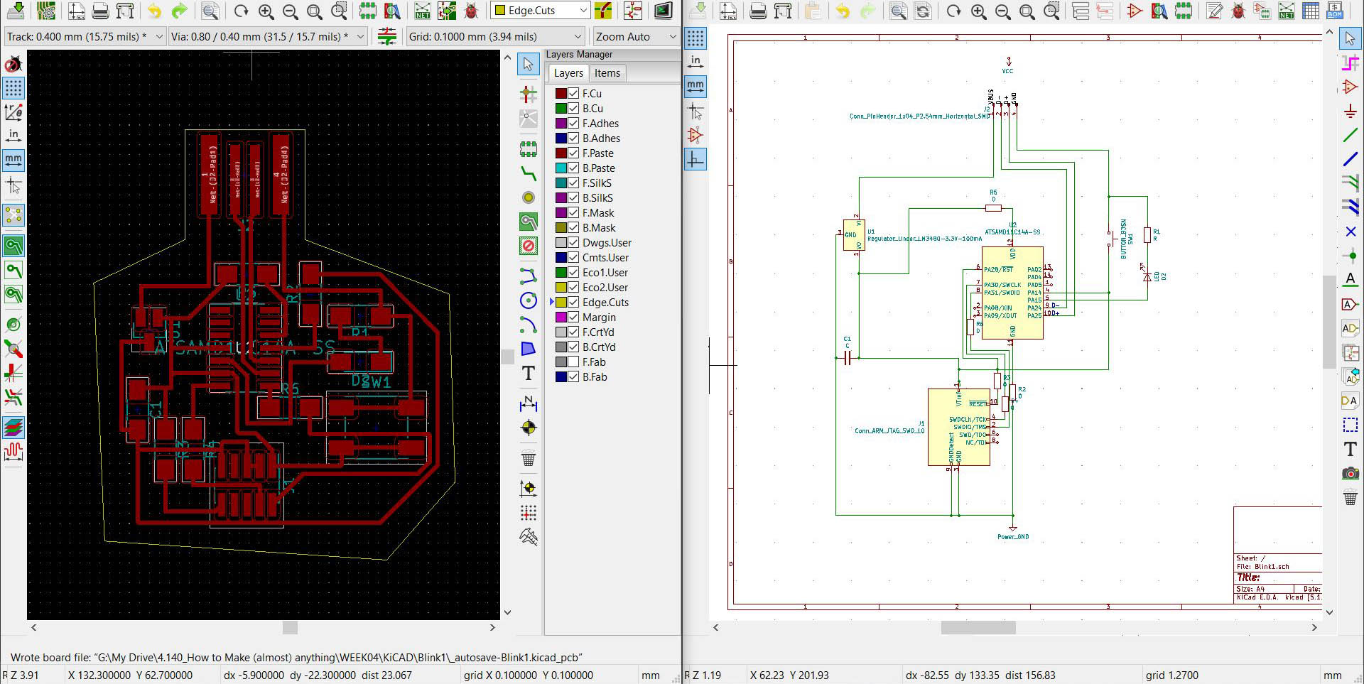Switch to the Layers tab
The image size is (1364, 684).
point(568,73)
